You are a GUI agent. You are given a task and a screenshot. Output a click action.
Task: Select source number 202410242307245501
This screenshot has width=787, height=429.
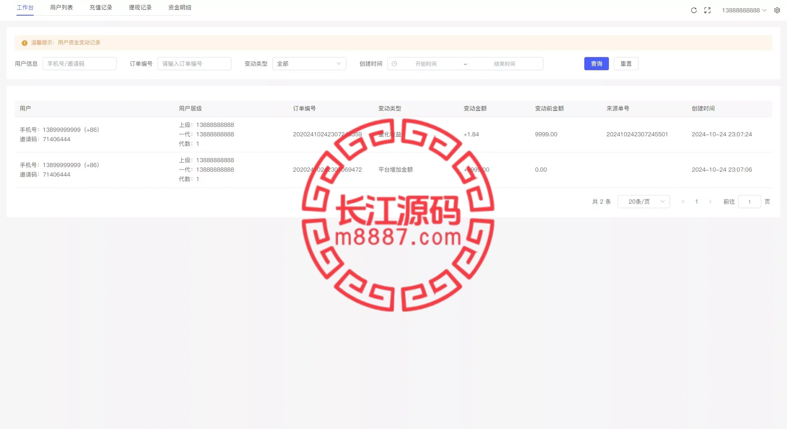pyautogui.click(x=637, y=134)
